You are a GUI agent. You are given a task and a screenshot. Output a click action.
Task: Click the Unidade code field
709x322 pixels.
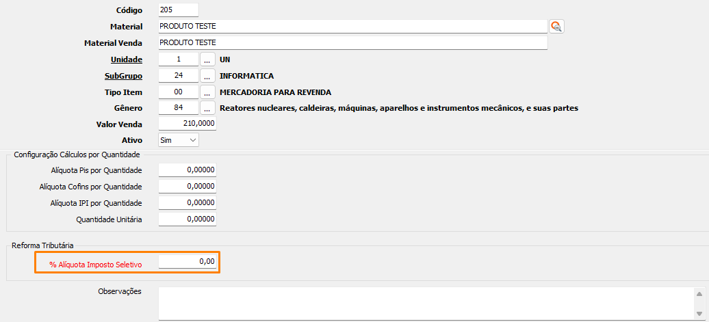click(x=178, y=59)
